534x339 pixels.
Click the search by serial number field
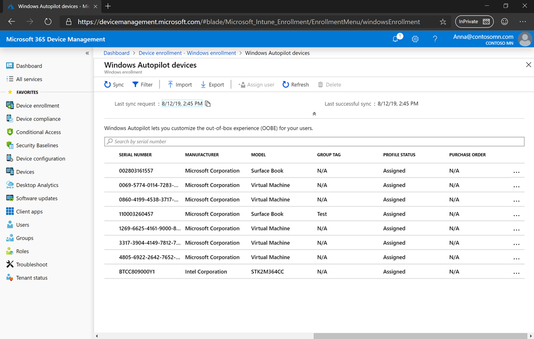click(314, 141)
